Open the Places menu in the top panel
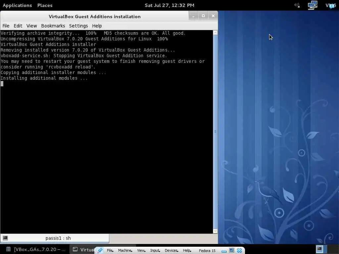 [x=45, y=5]
